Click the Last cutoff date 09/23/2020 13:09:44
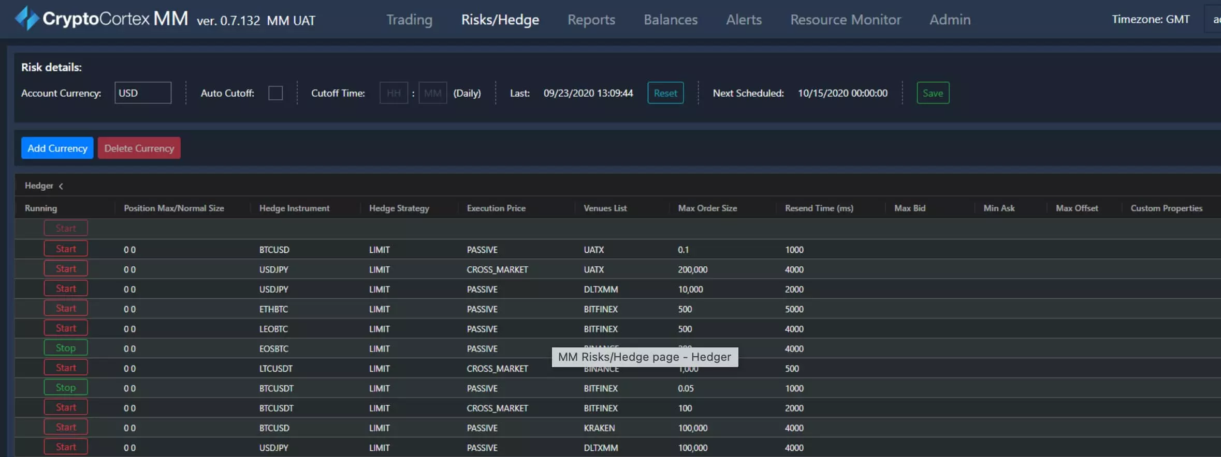 click(588, 93)
